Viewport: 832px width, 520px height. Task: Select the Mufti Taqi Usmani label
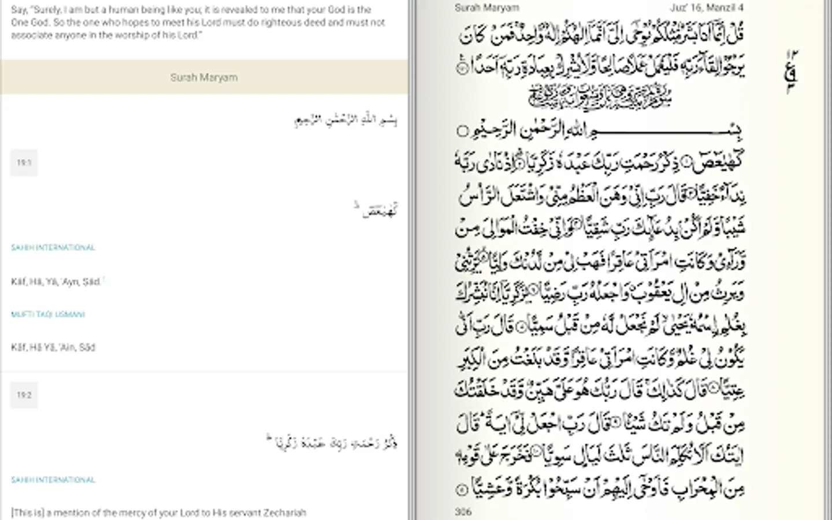pyautogui.click(x=48, y=315)
